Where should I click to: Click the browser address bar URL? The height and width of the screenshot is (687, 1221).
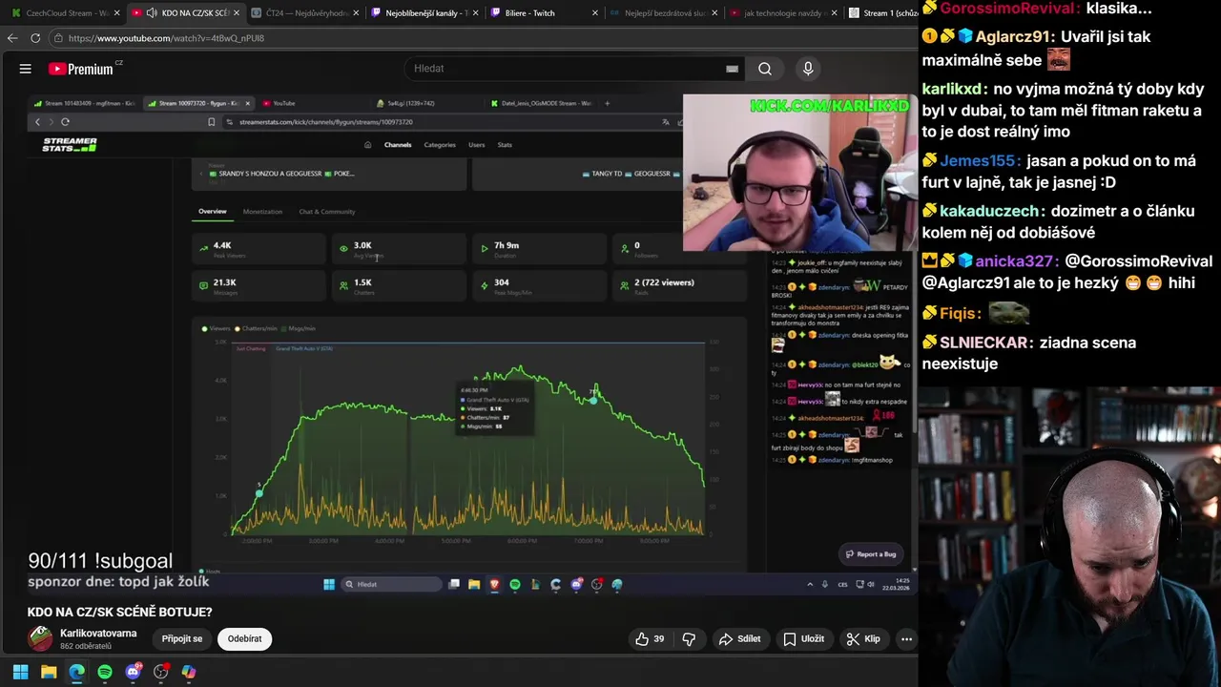coord(166,38)
